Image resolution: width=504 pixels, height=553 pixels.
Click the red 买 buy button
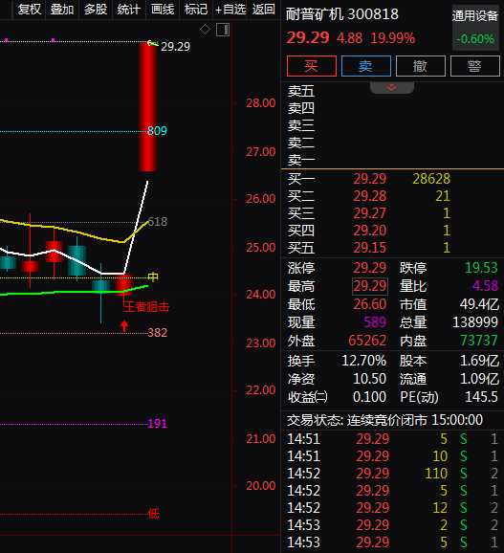click(x=312, y=66)
